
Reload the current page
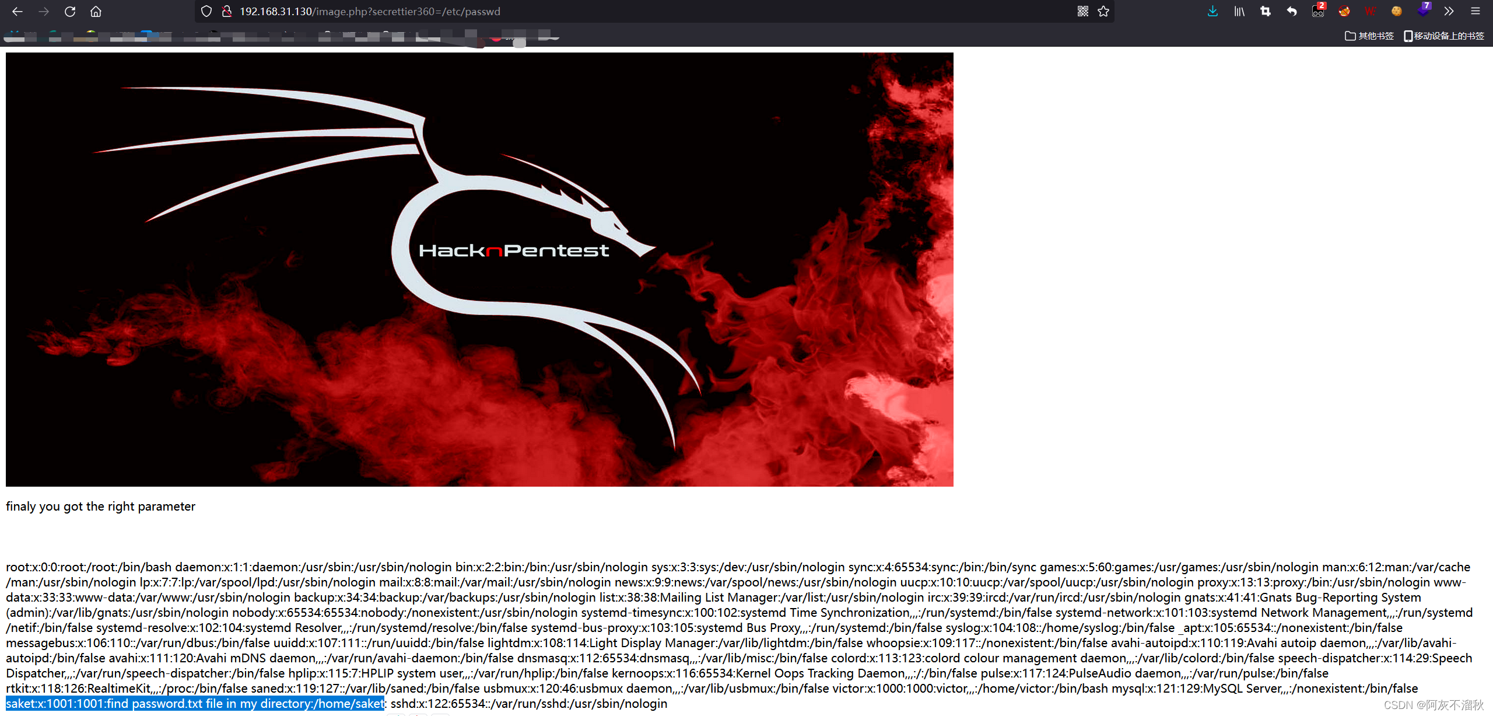click(70, 12)
